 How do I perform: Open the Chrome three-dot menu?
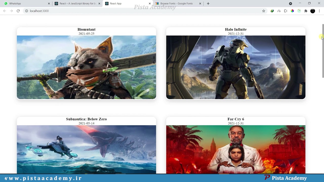click(x=319, y=11)
